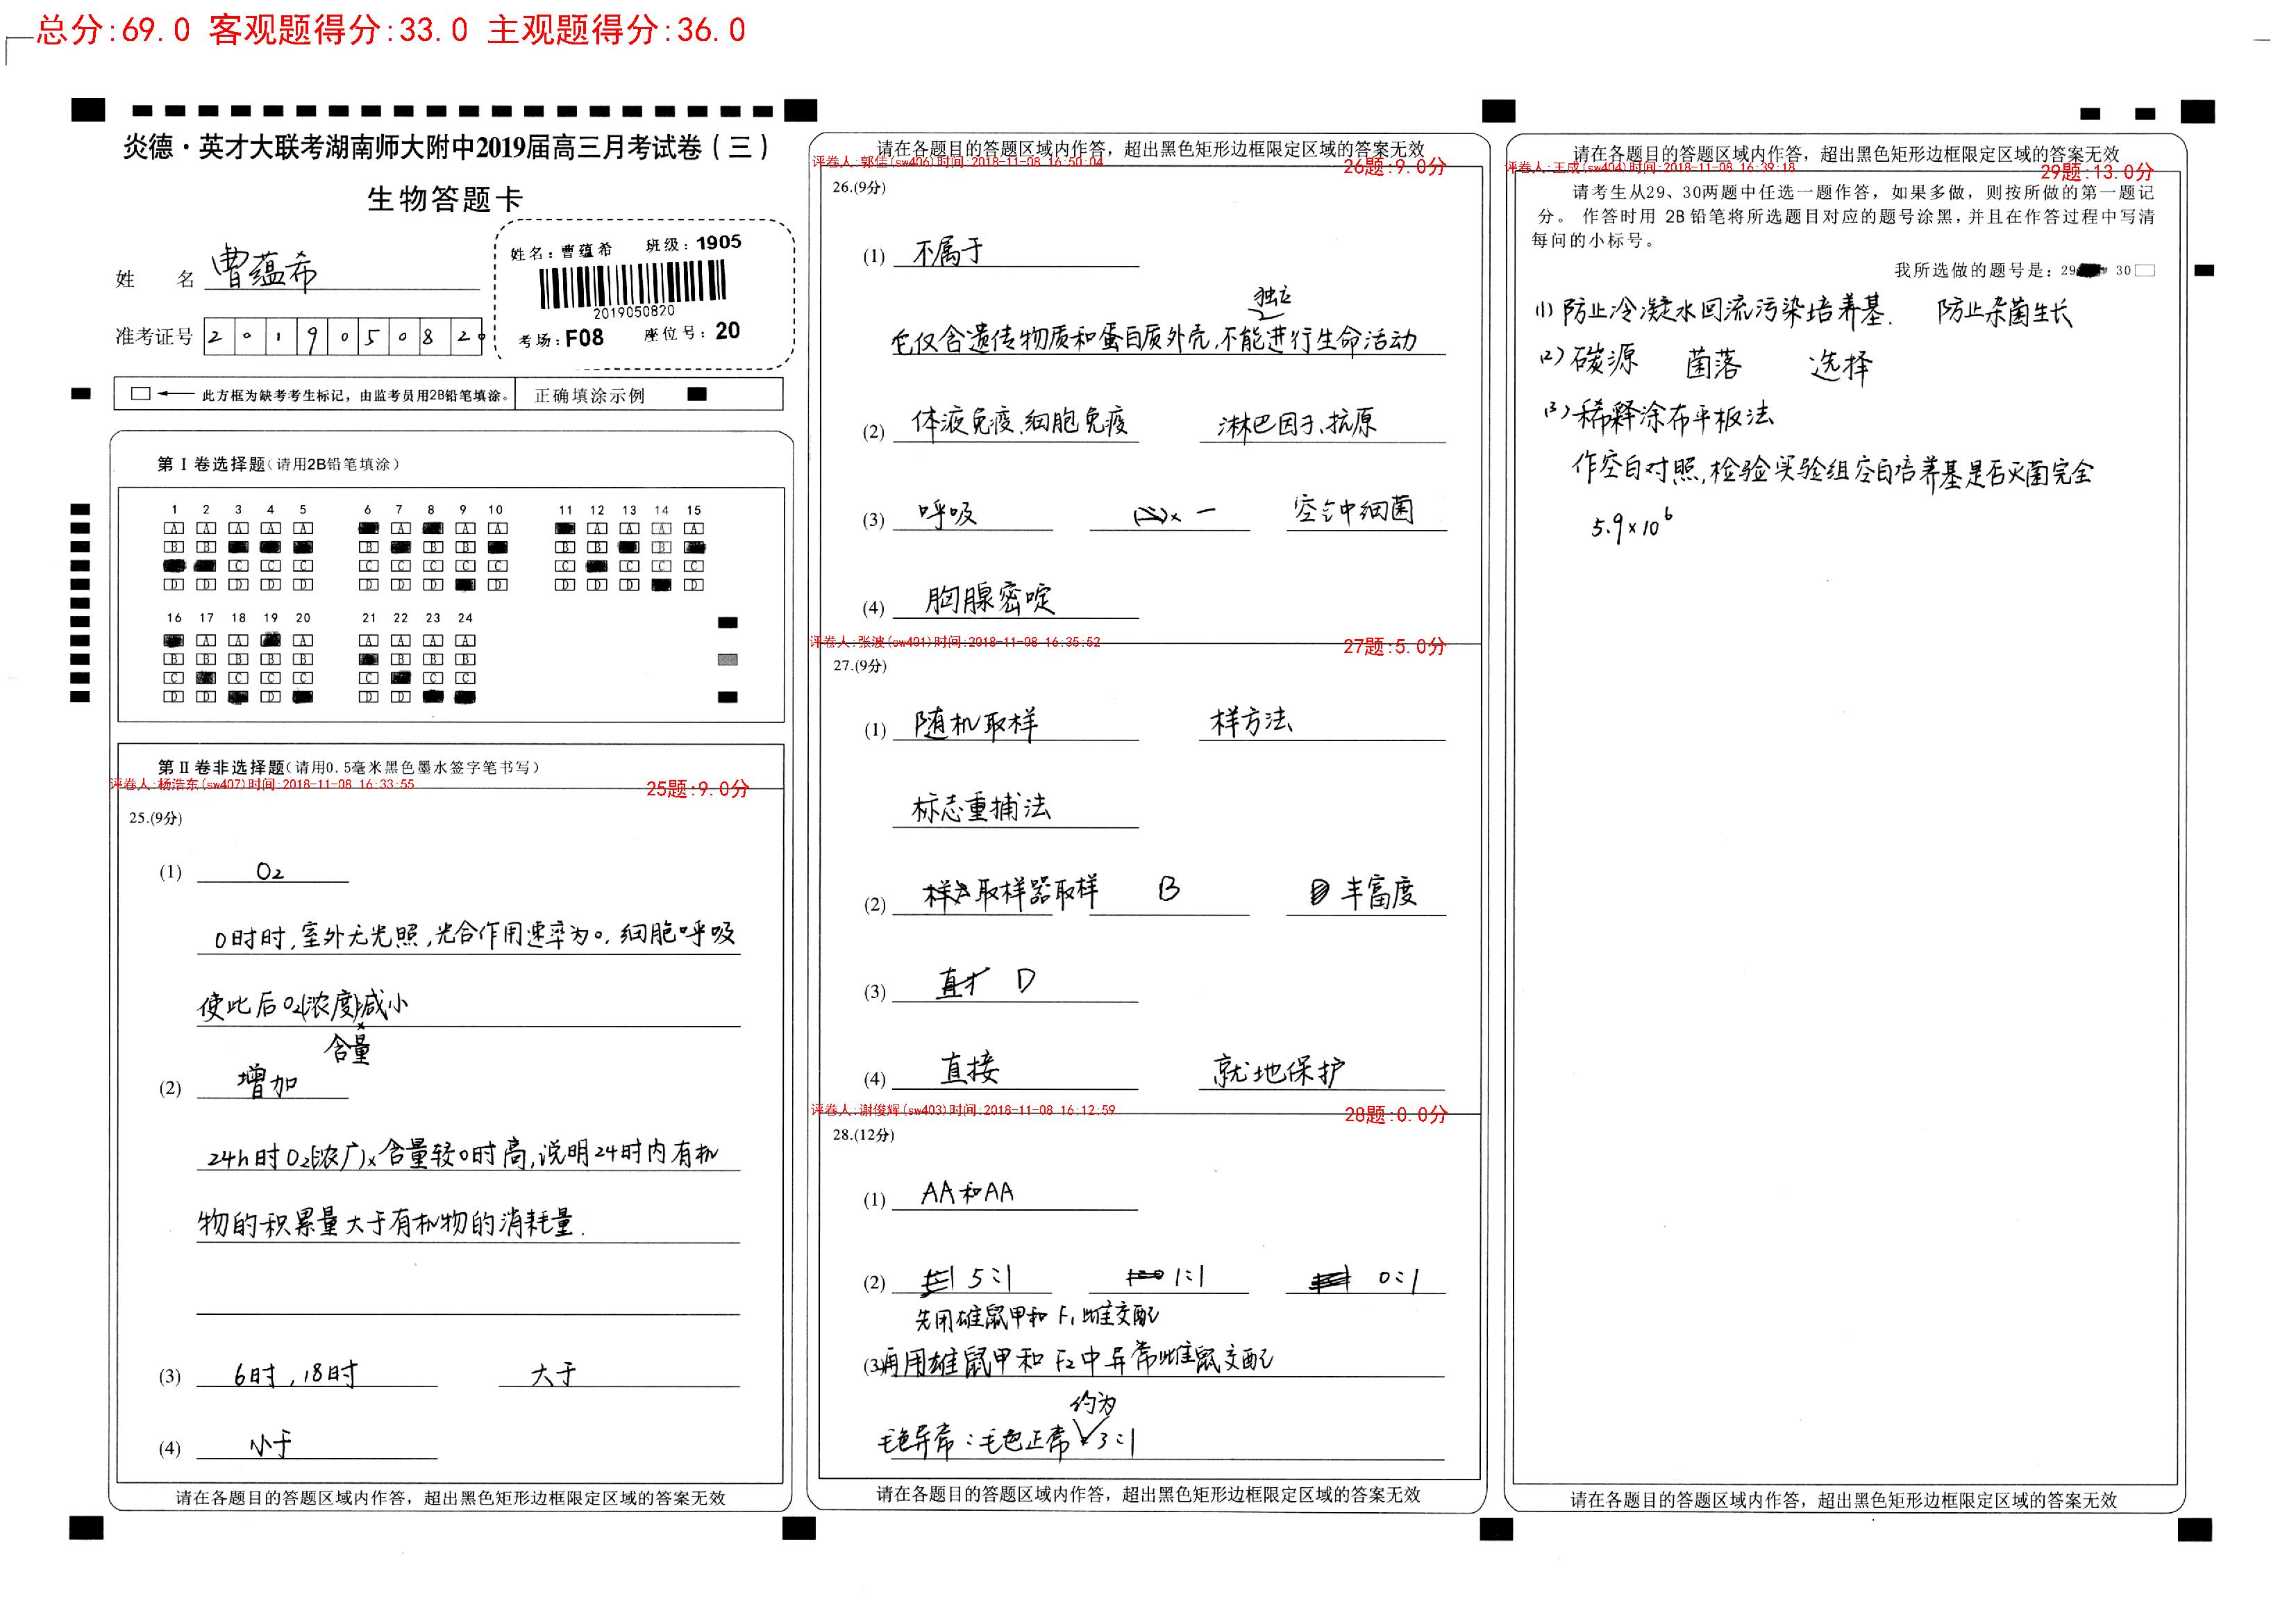Click the arrow pointing at the absent box
Viewport: 2296px width, 1624px height.
176,395
